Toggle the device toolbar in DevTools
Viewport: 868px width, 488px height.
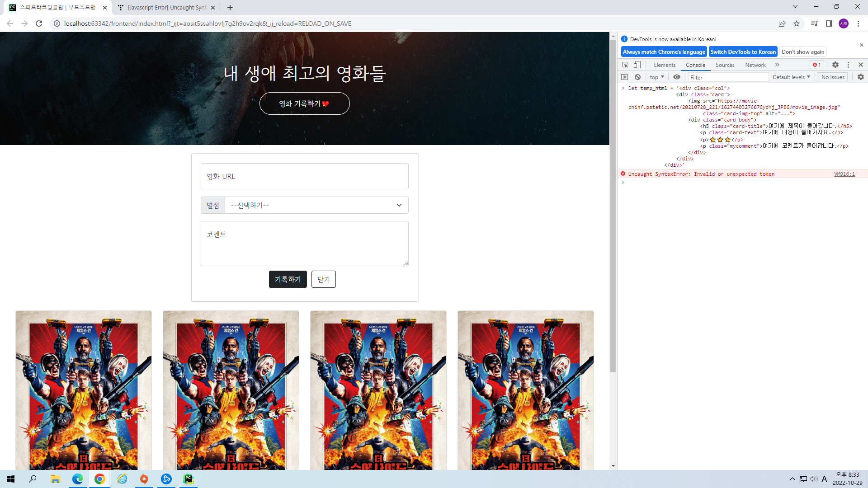pyautogui.click(x=637, y=65)
